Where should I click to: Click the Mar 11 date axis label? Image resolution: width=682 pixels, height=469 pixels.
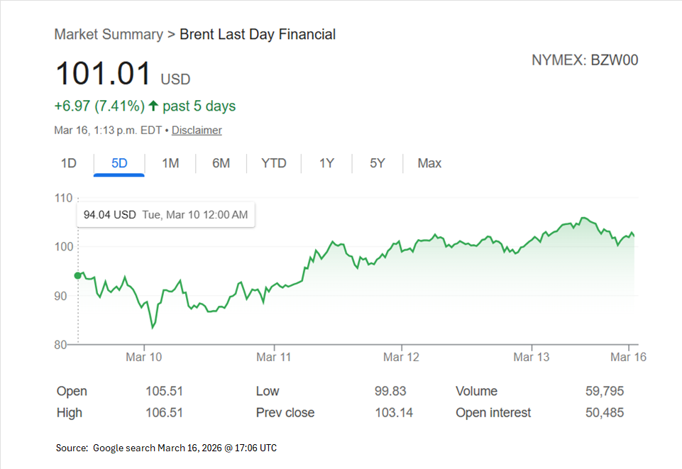tap(274, 357)
